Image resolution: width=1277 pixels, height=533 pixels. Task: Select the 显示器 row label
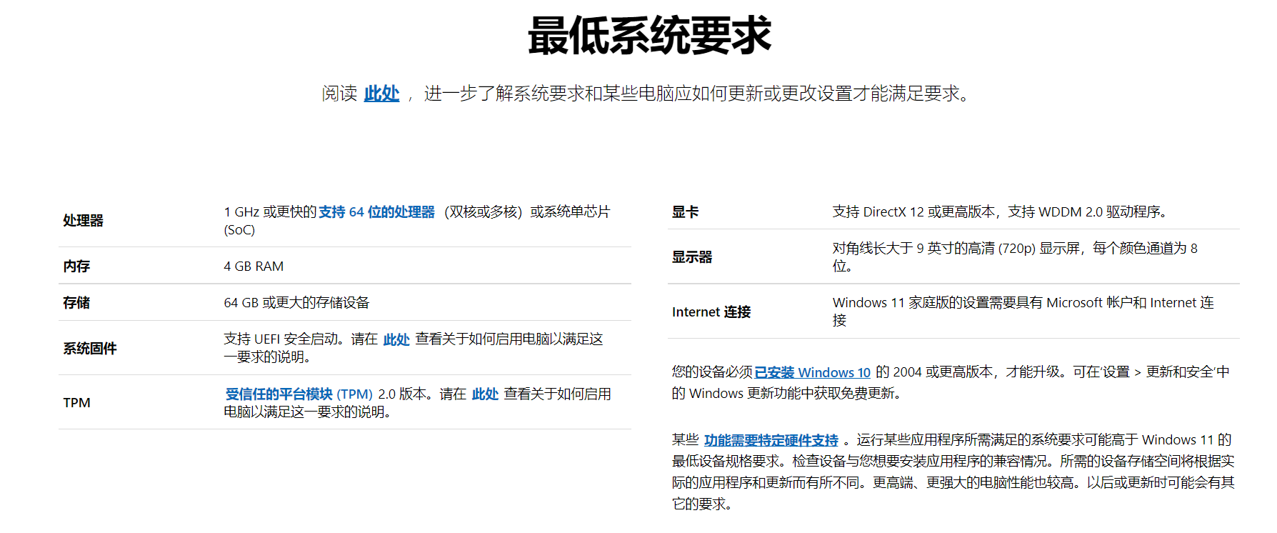point(692,257)
